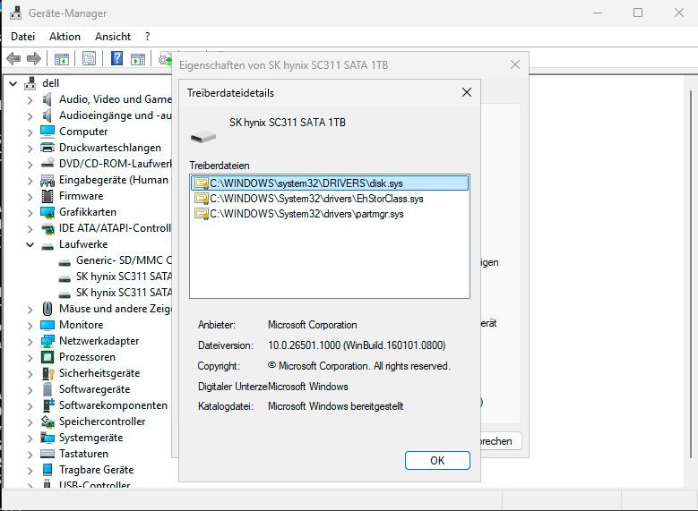Click the Sicherheitsgeräte key icon

(47, 373)
